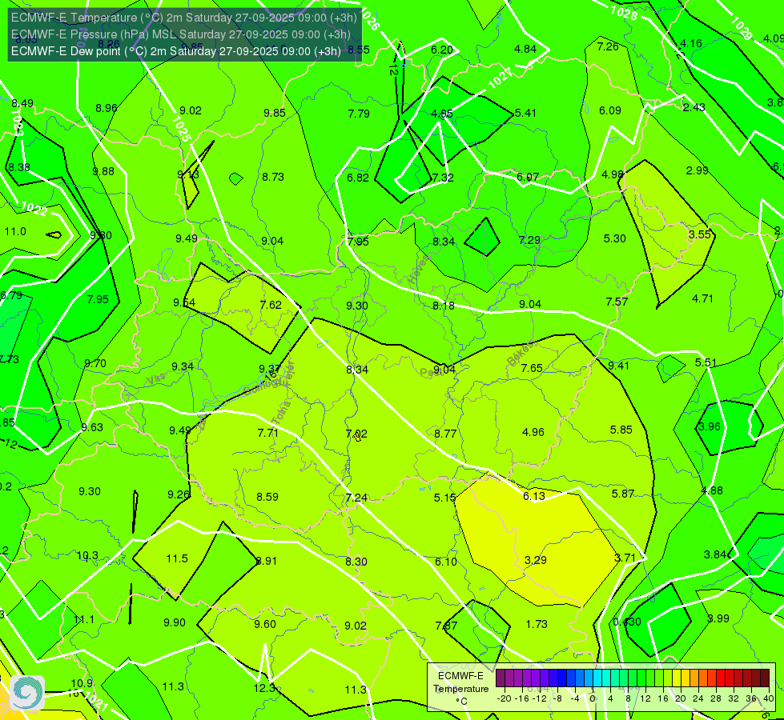Select the ECMWF-E Pressure MSL layer label
784x720 pixels.
[180, 34]
